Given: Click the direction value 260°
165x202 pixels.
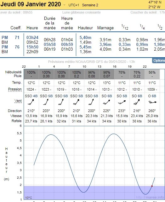Looking at the screenshot, I should (x=152, y=111).
